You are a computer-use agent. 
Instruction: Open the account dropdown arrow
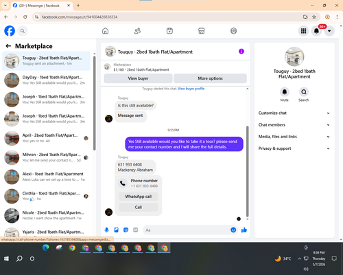(329, 31)
